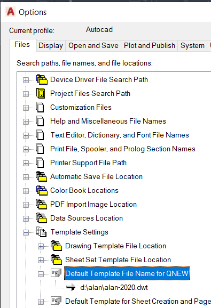Expand Device Driver File Search Path node

tap(26, 80)
